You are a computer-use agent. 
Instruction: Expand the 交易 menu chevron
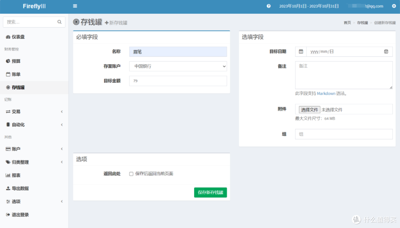(62, 112)
